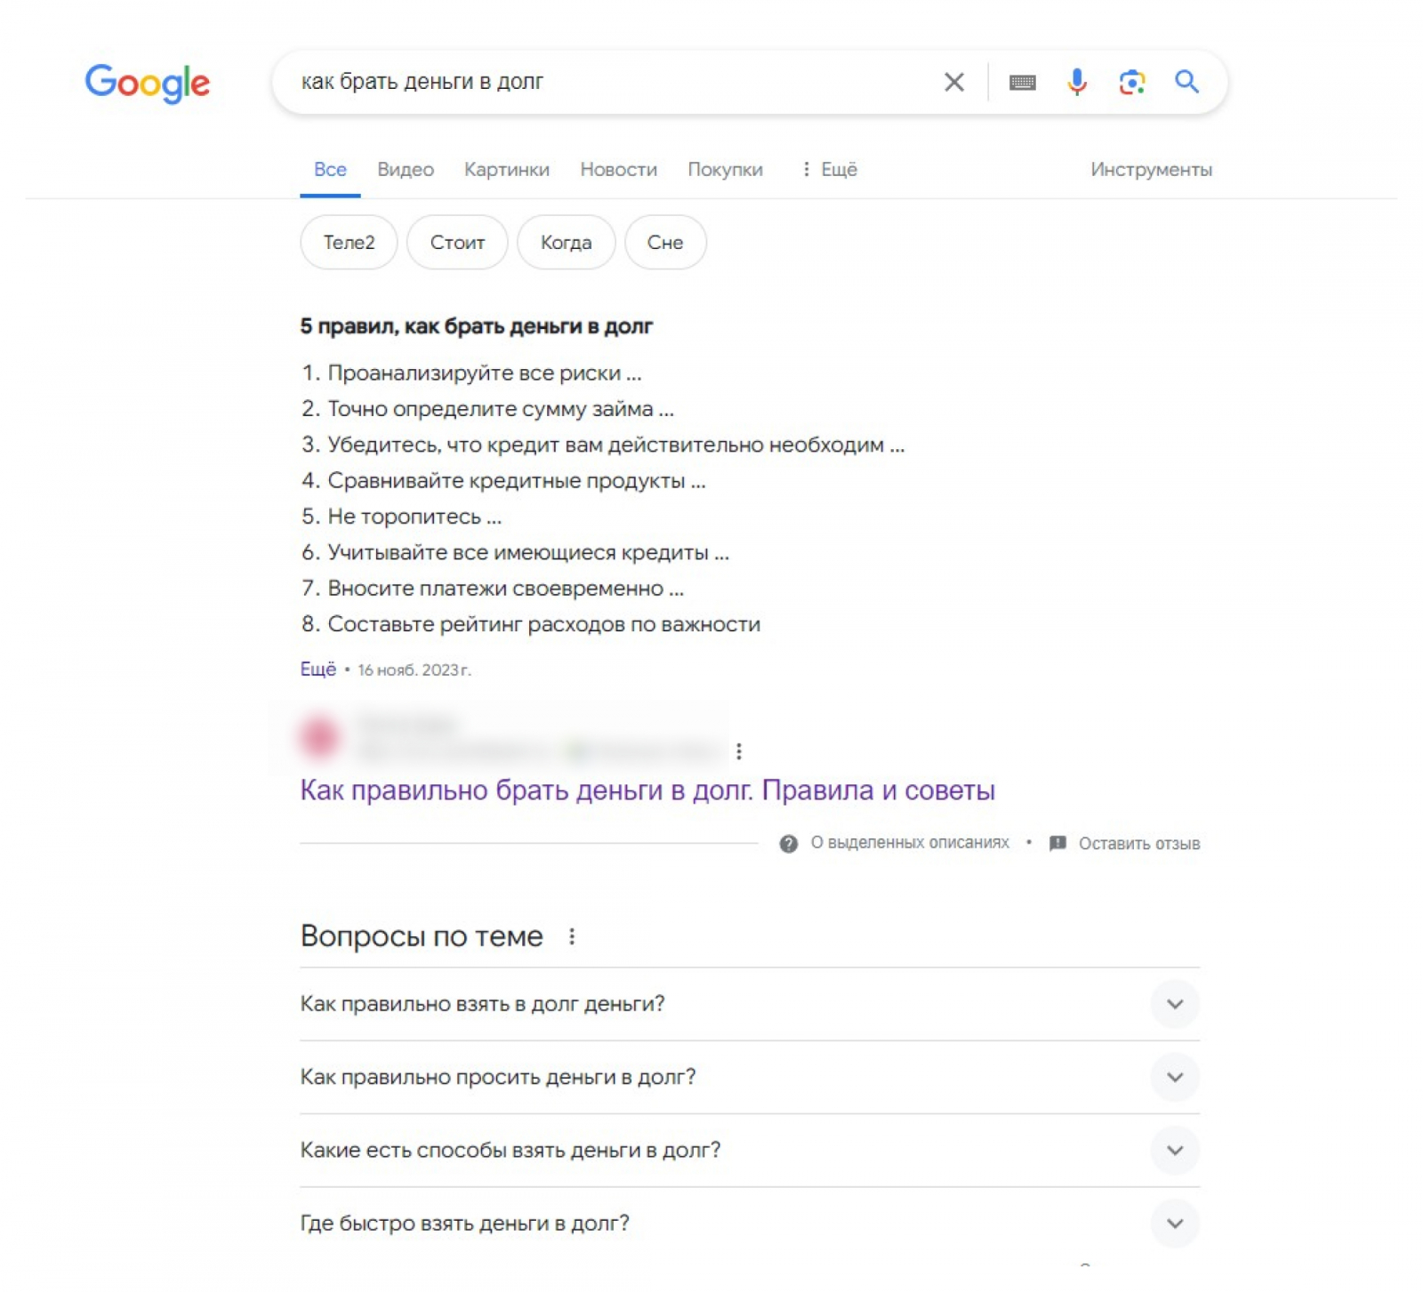1423x1292 pixels.
Task: Click the question mark icon for featured snippets
Action: tap(788, 844)
